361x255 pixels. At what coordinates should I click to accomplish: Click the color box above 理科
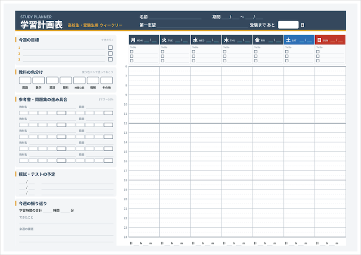click(66, 81)
